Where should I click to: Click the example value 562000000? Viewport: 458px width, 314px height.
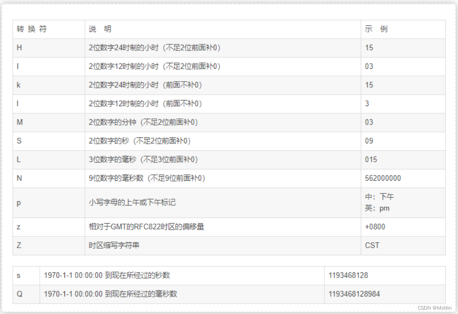tap(383, 178)
